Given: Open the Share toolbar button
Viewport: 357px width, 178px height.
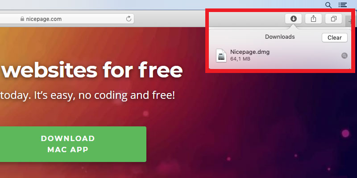Looking at the screenshot, I should pos(314,19).
